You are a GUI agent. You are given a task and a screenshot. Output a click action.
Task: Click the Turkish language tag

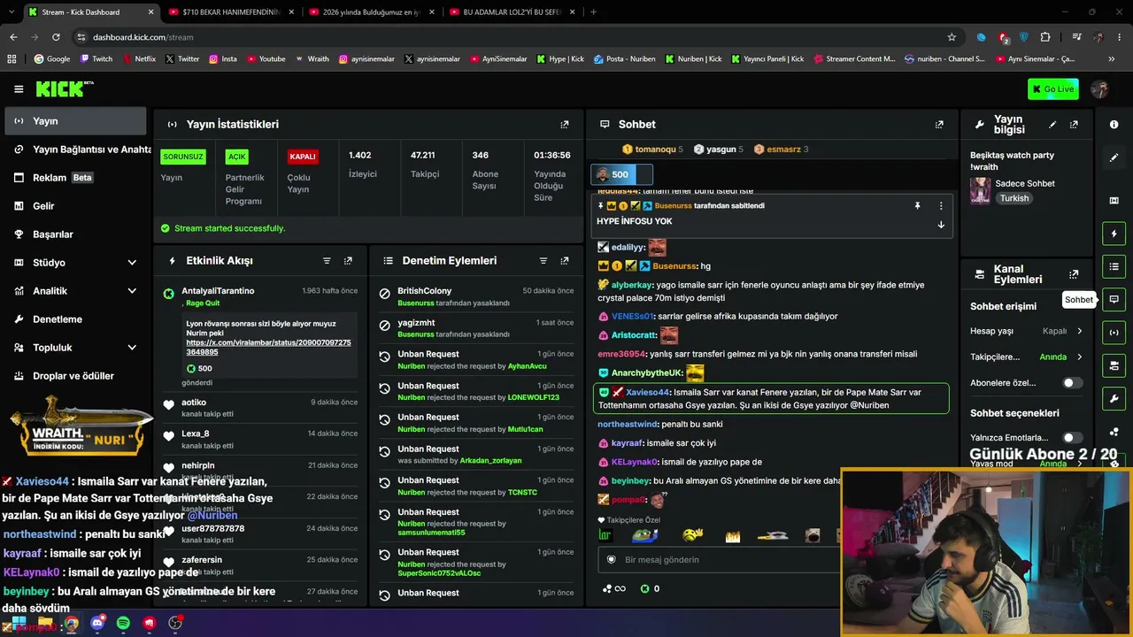(x=1014, y=198)
